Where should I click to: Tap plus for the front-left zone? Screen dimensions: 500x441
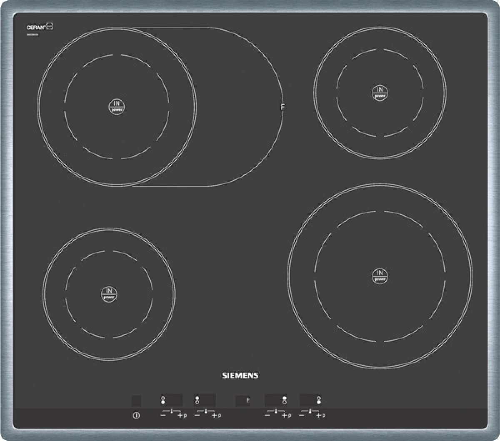[x=180, y=415]
